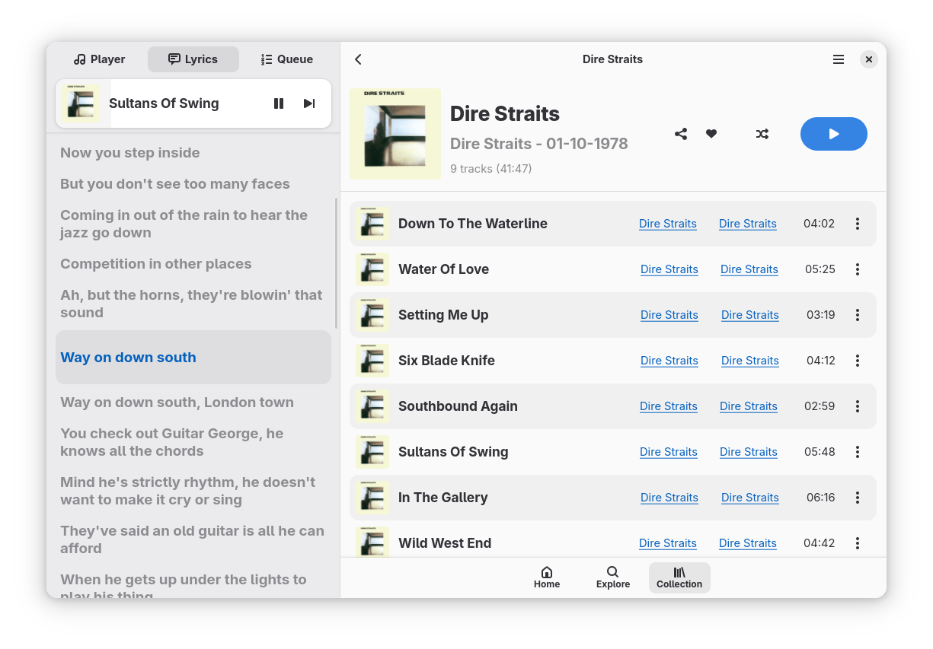Select the Six Blade Knife track title
This screenshot has height=649, width=933.
pos(446,361)
